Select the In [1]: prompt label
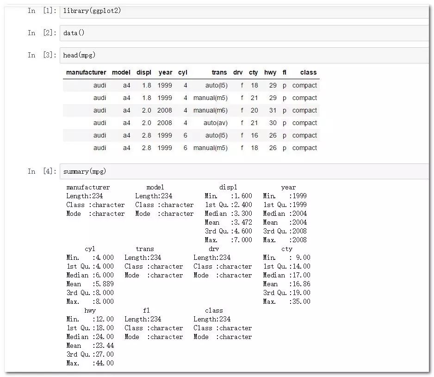The width and height of the screenshot is (434, 377). tap(42, 11)
